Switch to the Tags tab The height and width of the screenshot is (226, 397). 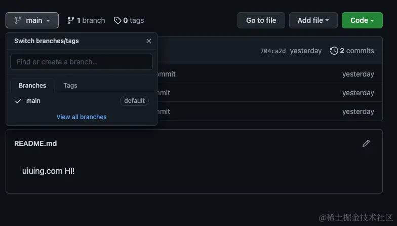click(x=70, y=85)
